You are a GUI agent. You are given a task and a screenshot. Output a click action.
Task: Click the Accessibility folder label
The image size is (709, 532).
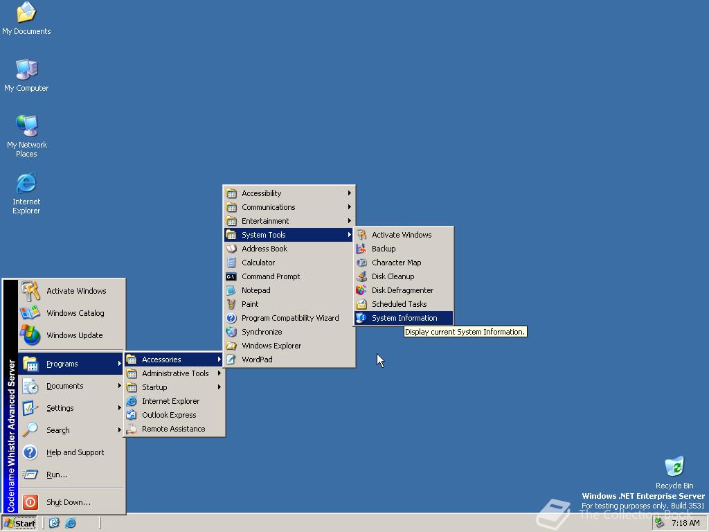tap(261, 193)
